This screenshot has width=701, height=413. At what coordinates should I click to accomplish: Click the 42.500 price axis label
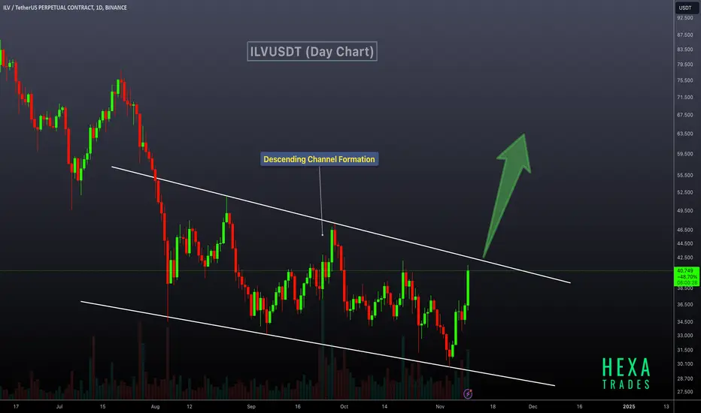685,258
